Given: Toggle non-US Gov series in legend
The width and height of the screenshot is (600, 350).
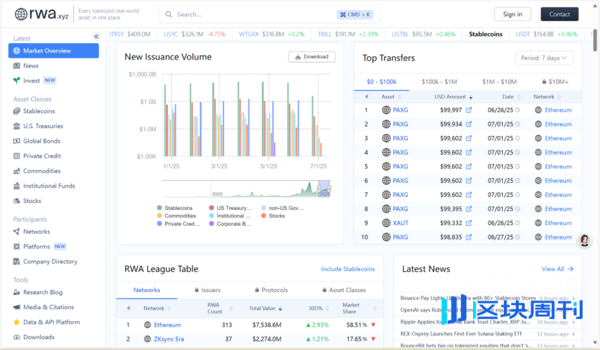Looking at the screenshot, I should [282, 208].
